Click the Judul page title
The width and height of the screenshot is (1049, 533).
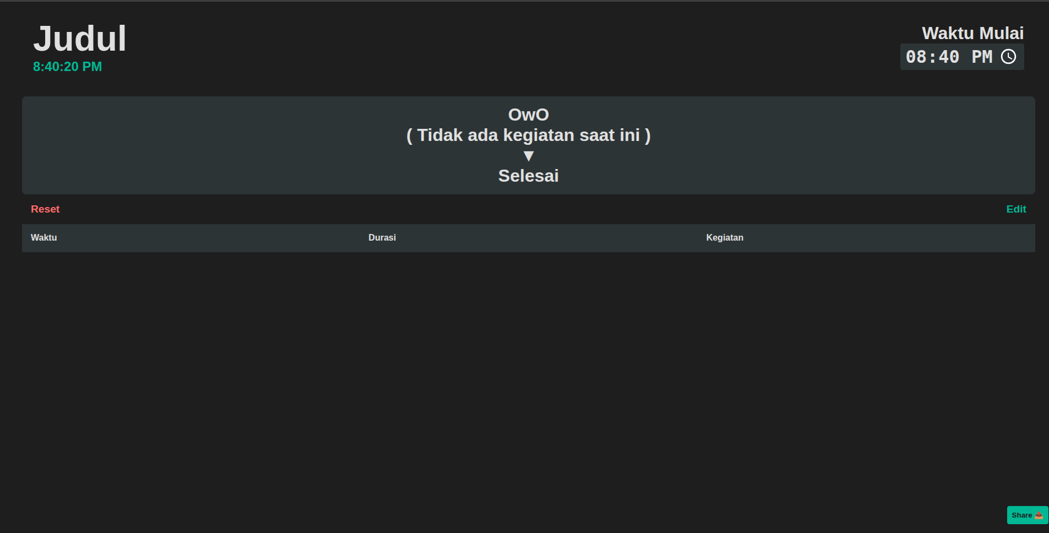(80, 37)
